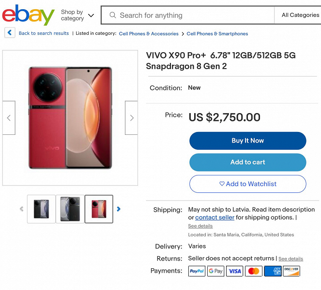Show next product image with right arrow
The width and height of the screenshot is (321, 290).
pyautogui.click(x=131, y=118)
